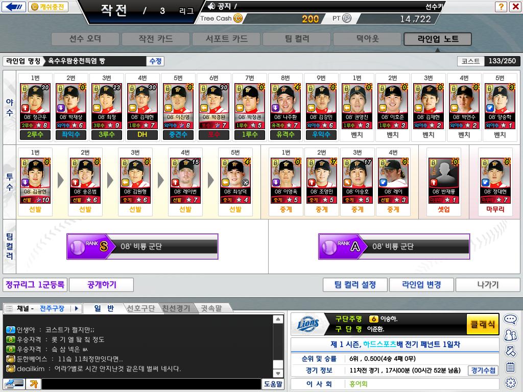Select the RANK S 08' 비룡 군단 banner
The height and width of the screenshot is (392, 523).
coord(142,247)
